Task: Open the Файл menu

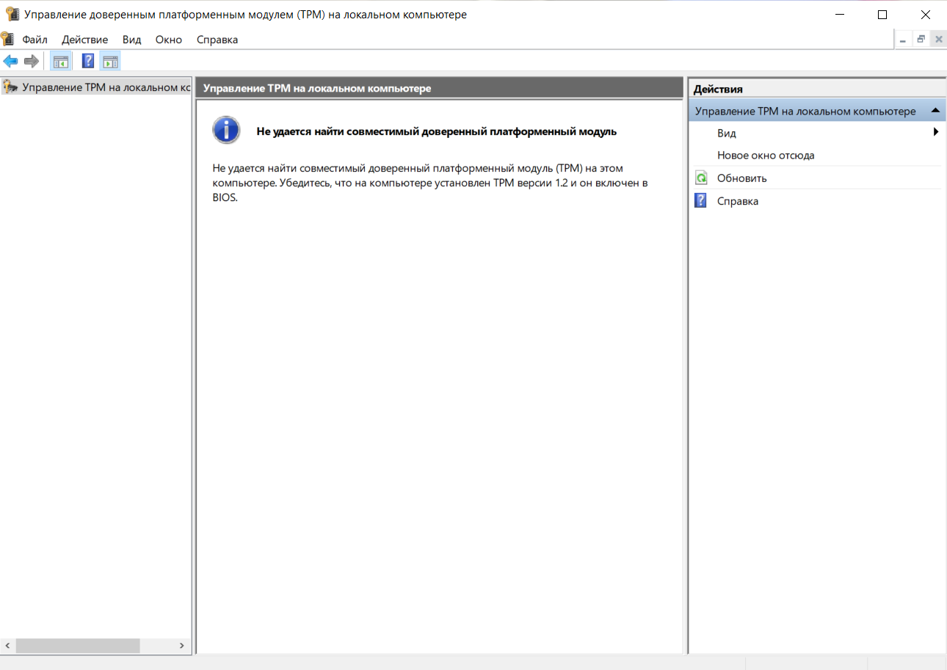Action: [35, 40]
